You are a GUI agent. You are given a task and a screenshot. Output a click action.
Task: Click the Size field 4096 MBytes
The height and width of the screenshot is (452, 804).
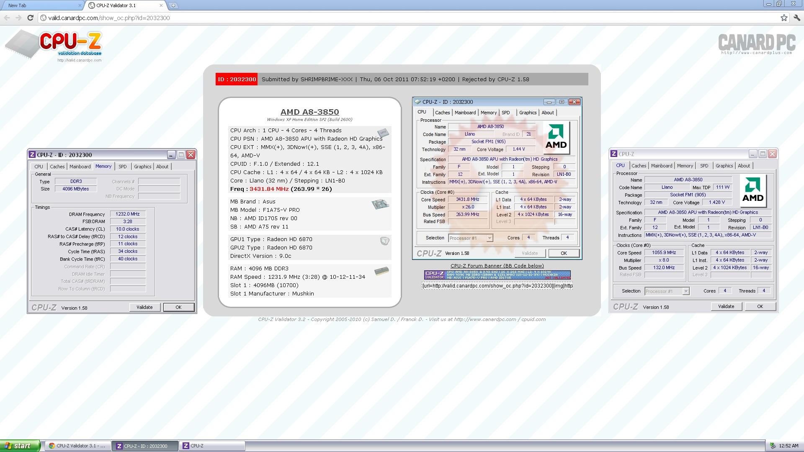76,189
